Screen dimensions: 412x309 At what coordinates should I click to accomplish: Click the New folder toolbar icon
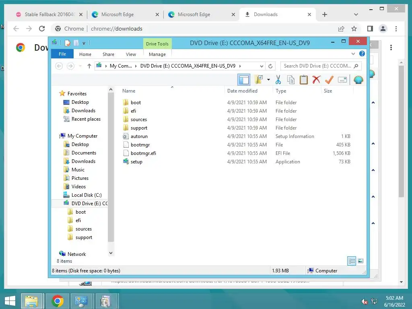[259, 80]
